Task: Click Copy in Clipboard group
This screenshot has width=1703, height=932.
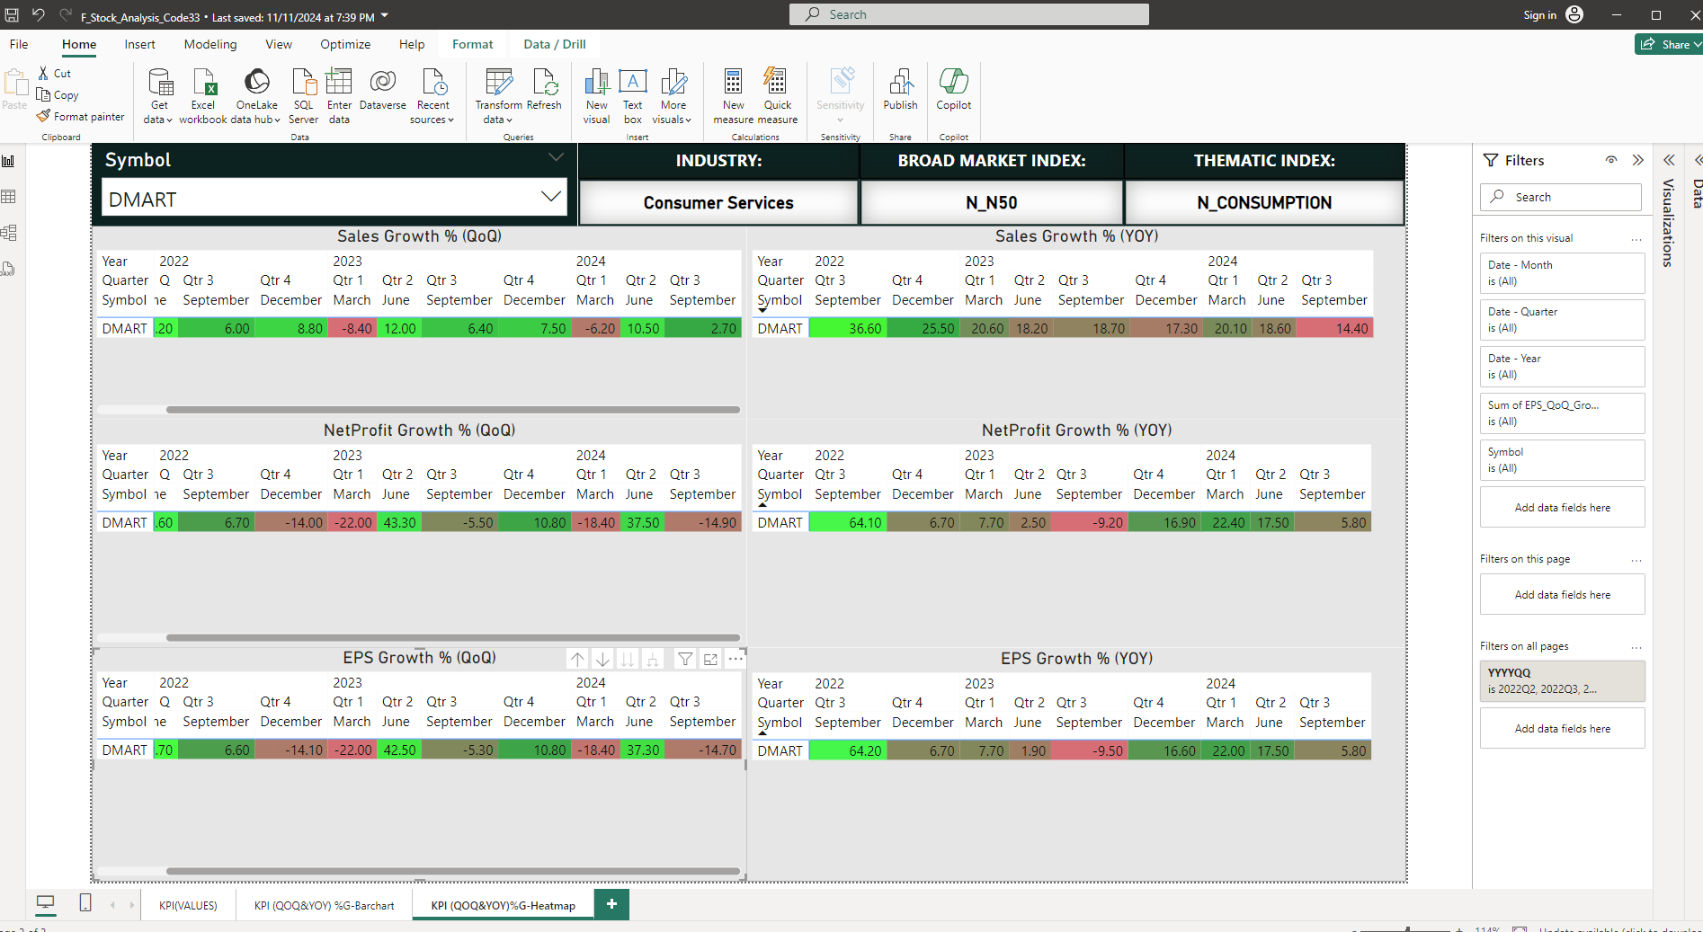Action: point(58,95)
